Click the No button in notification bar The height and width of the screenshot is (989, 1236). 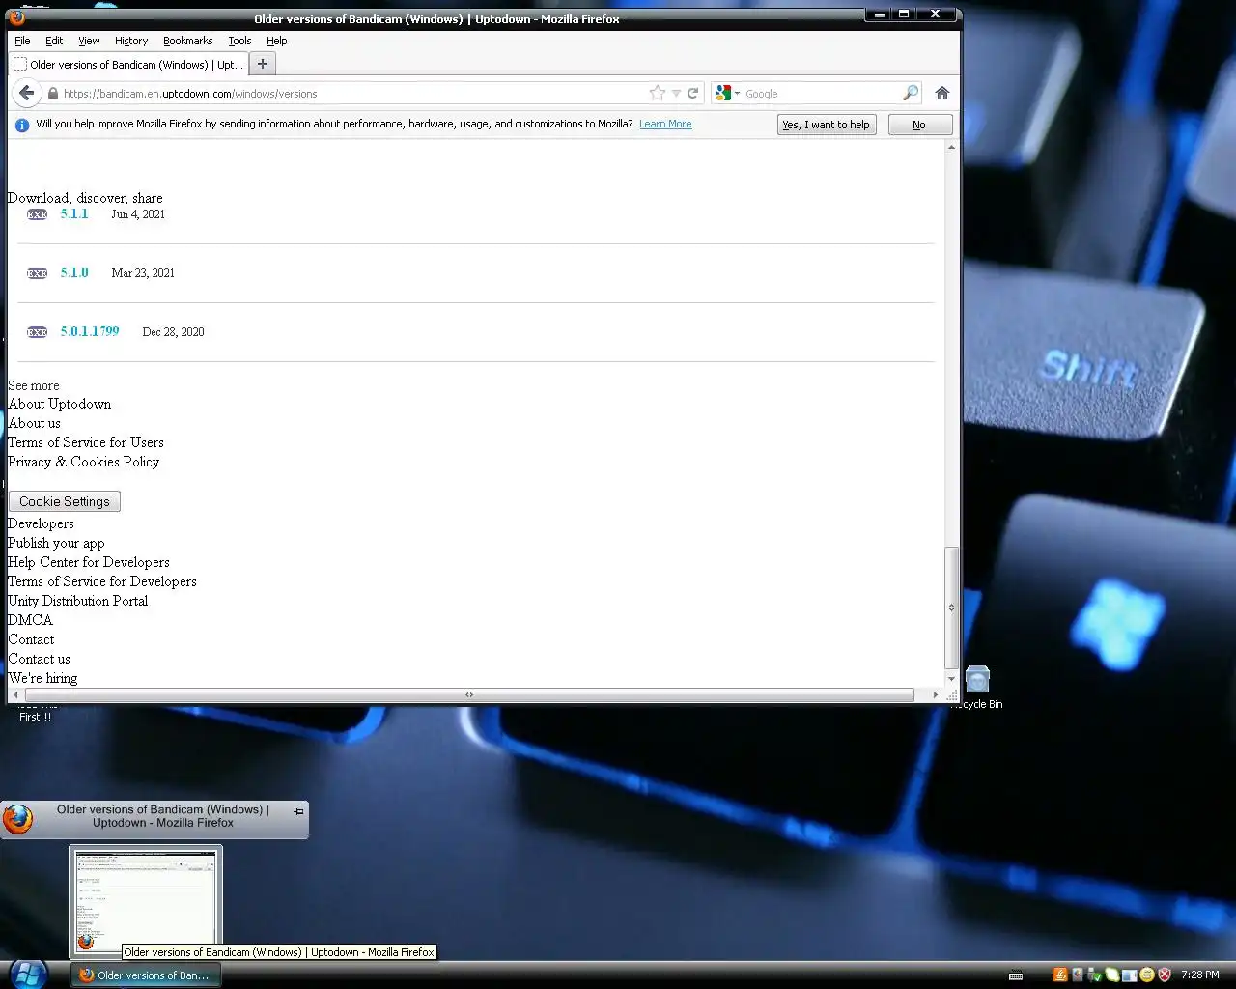919,125
